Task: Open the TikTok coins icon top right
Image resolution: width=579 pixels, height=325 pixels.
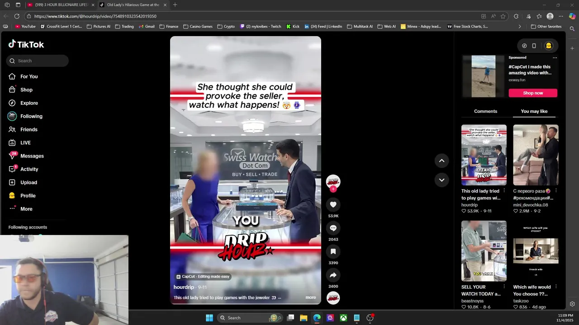Action: 524,46
